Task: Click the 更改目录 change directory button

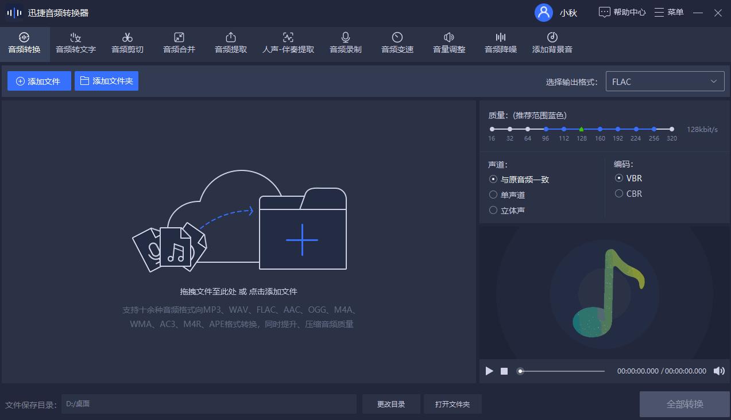Action: [391, 404]
